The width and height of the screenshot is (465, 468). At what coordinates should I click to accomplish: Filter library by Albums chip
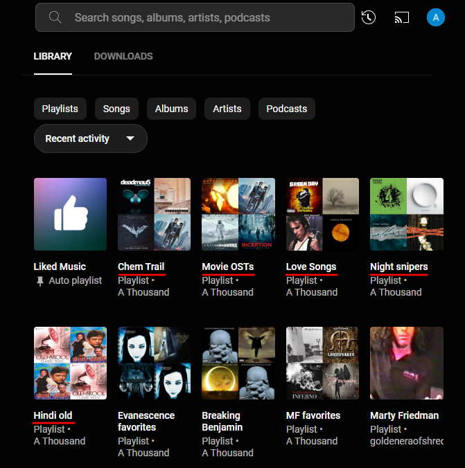click(171, 109)
